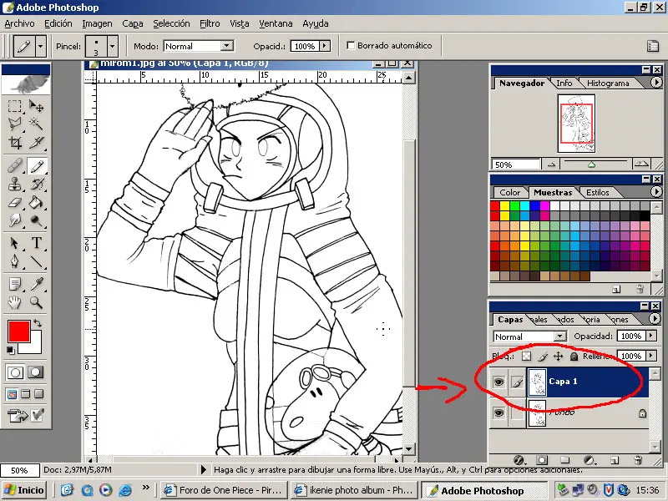The width and height of the screenshot is (668, 501).
Task: Select the Smudge tool
Action: (x=14, y=220)
